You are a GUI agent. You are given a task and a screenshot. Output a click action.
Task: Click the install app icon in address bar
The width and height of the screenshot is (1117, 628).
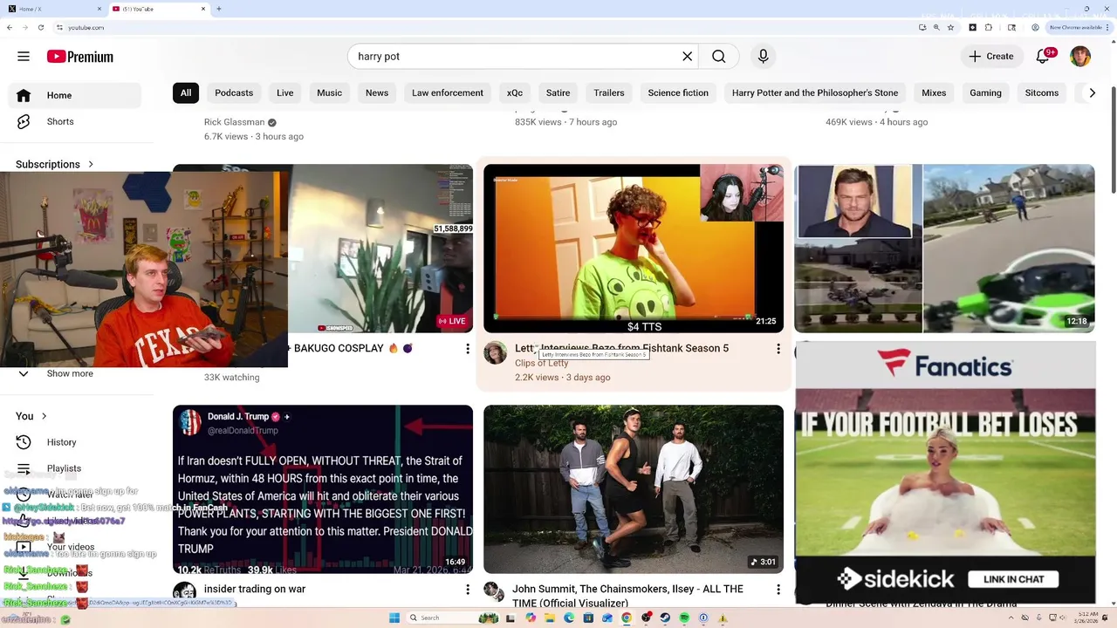click(x=922, y=27)
